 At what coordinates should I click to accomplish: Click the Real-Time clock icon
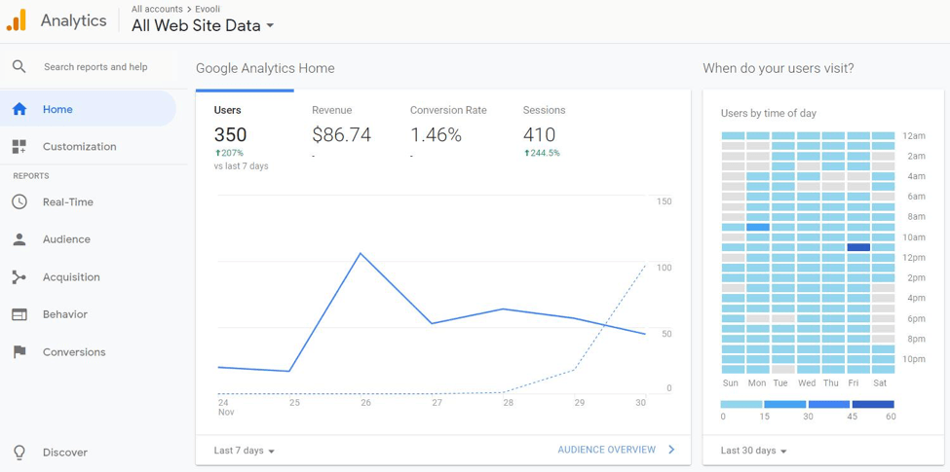[19, 202]
